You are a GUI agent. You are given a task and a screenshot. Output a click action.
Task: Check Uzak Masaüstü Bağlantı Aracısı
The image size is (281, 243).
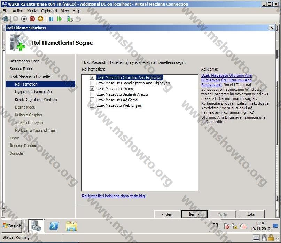pos(92,94)
